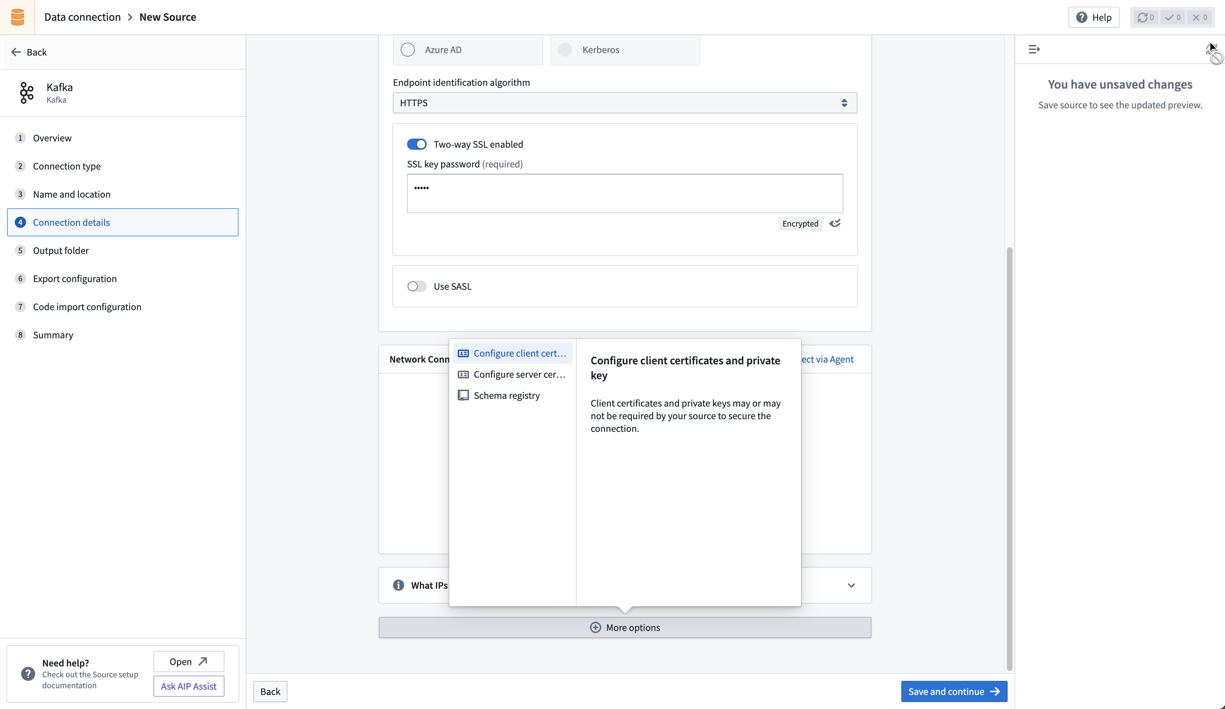Select the Azure AD radio button
1225x709 pixels.
tap(408, 49)
